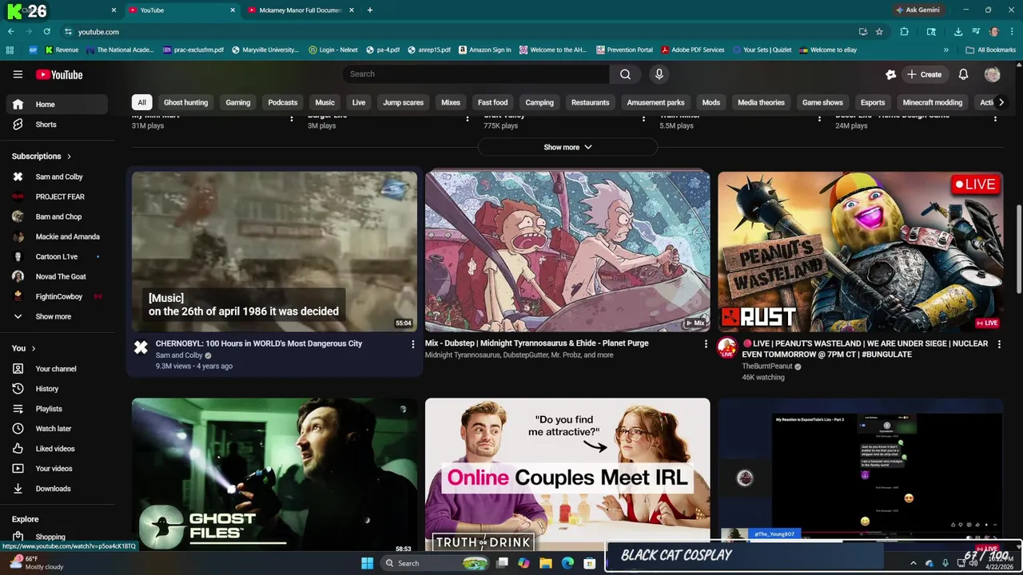This screenshot has width=1023, height=575.
Task: Open Watch later in the sidebar
Action: 57,429
